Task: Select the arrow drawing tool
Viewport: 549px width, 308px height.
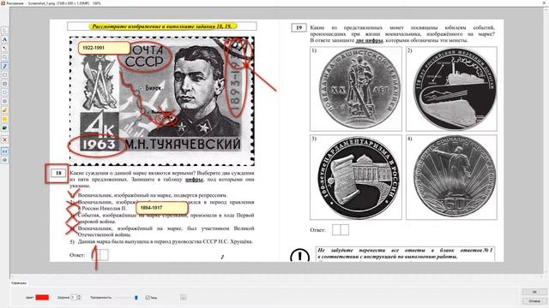Action: [4, 48]
